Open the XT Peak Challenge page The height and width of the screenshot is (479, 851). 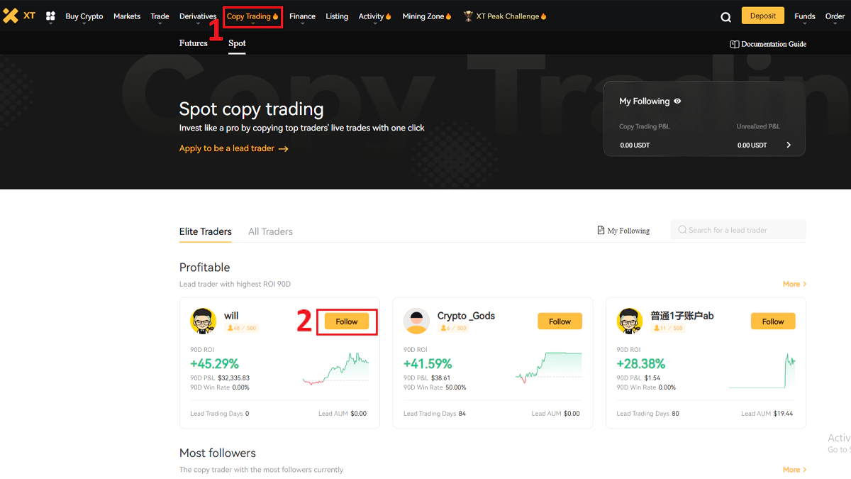tap(508, 16)
